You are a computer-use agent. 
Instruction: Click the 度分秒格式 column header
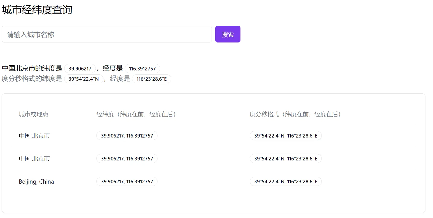pyautogui.click(x=295, y=114)
